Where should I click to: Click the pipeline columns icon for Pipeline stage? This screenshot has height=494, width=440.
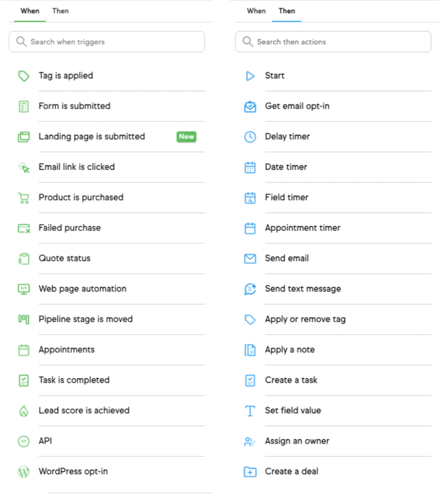[x=24, y=319]
